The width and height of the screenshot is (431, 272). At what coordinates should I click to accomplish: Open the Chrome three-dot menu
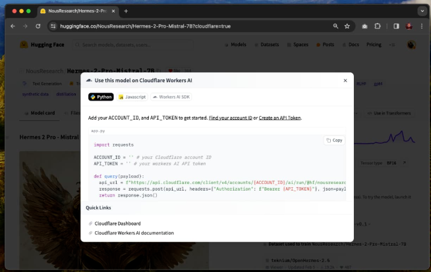(422, 26)
